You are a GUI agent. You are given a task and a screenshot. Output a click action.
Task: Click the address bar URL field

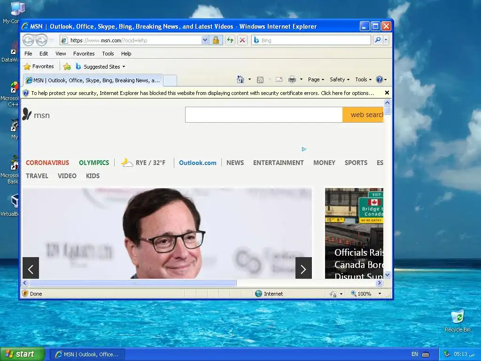[x=131, y=40]
